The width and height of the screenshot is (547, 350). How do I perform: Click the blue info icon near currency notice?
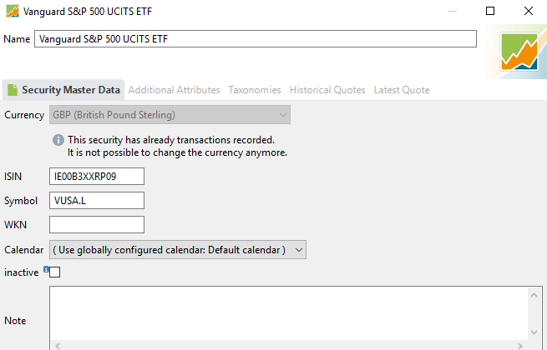coord(58,140)
